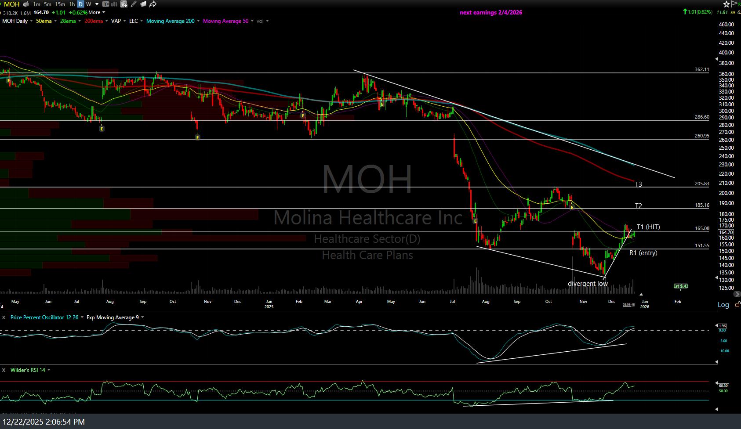Click the icon beside the MOH ticker symbol
Image resolution: width=741 pixels, height=429 pixels.
[x=26, y=4]
